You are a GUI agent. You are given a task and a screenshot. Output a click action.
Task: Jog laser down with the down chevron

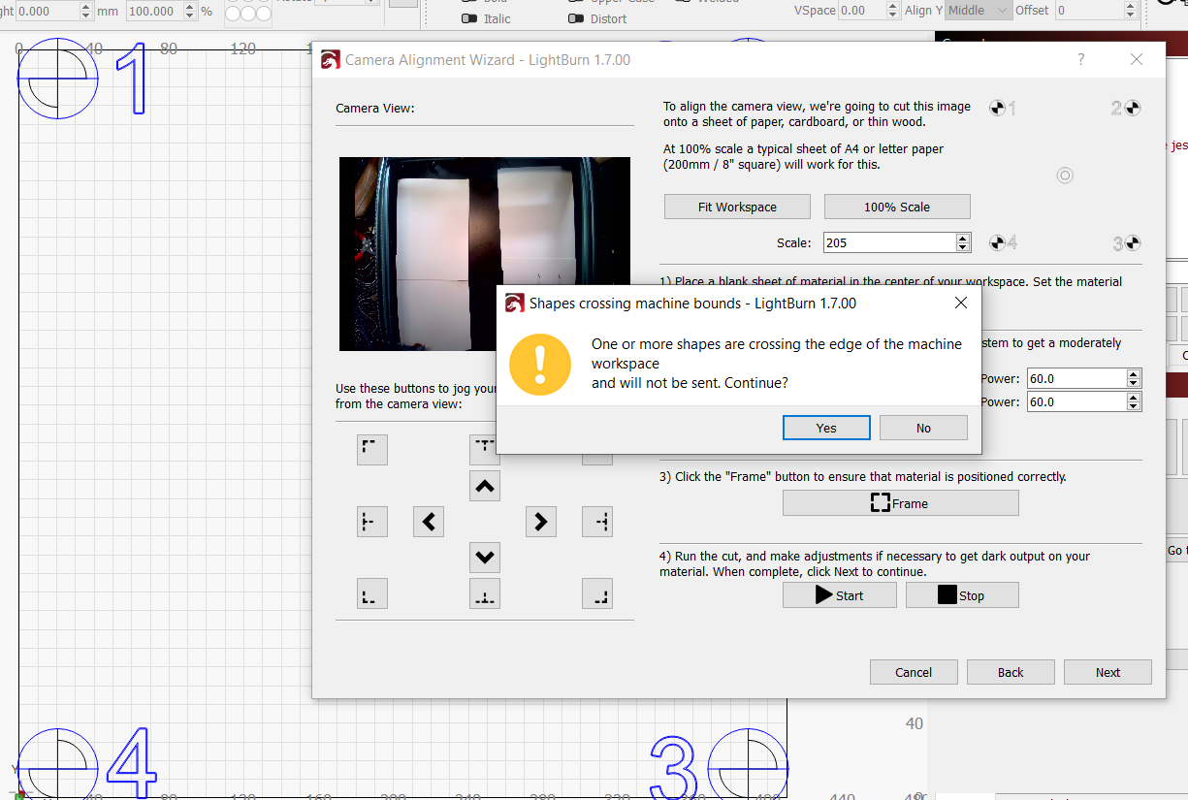[x=485, y=557]
